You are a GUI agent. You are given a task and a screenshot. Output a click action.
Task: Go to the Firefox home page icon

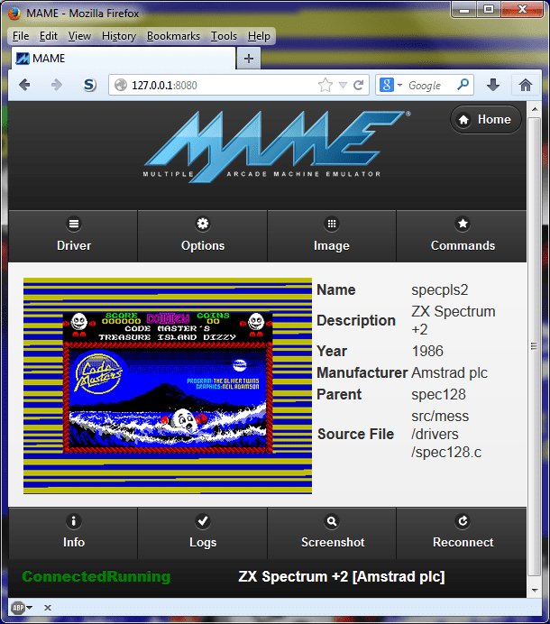[526, 85]
